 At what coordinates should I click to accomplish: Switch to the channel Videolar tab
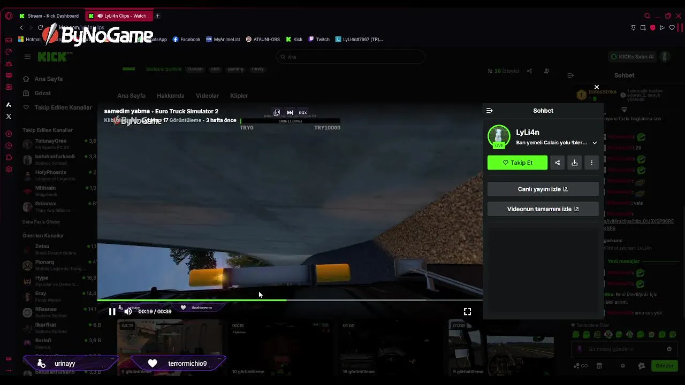click(207, 96)
